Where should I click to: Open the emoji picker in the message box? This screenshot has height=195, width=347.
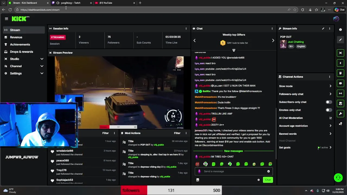pyautogui.click(x=269, y=171)
